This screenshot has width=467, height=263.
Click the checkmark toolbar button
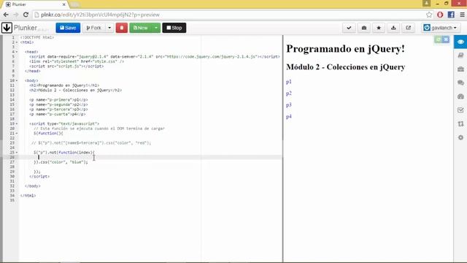(x=349, y=28)
